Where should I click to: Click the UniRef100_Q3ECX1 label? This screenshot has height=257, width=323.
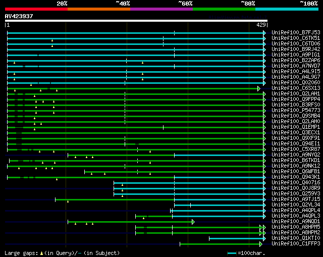coord(296,133)
